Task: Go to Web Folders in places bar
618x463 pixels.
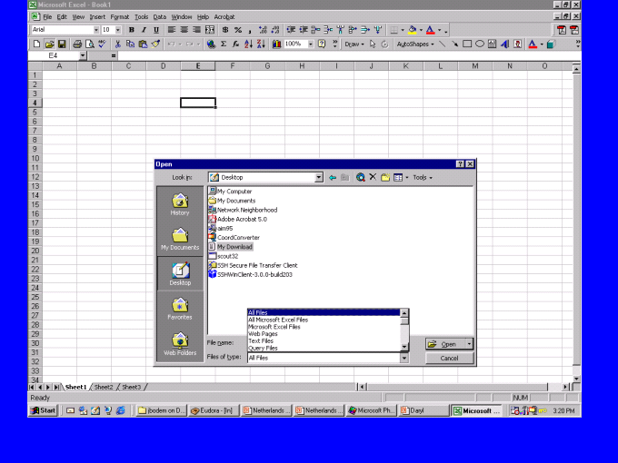Action: [180, 344]
